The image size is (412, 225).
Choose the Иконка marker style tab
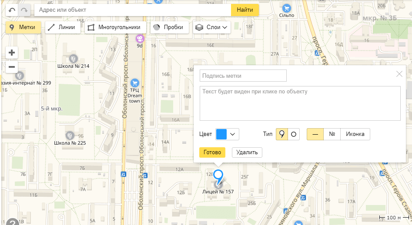point(355,134)
